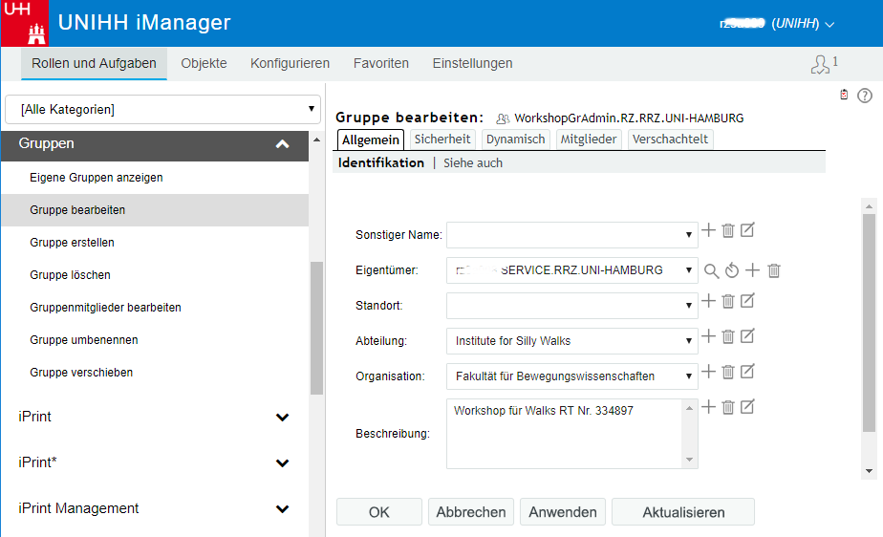This screenshot has width=883, height=537.
Task: Open the Konfigurieren tab
Action: click(290, 64)
